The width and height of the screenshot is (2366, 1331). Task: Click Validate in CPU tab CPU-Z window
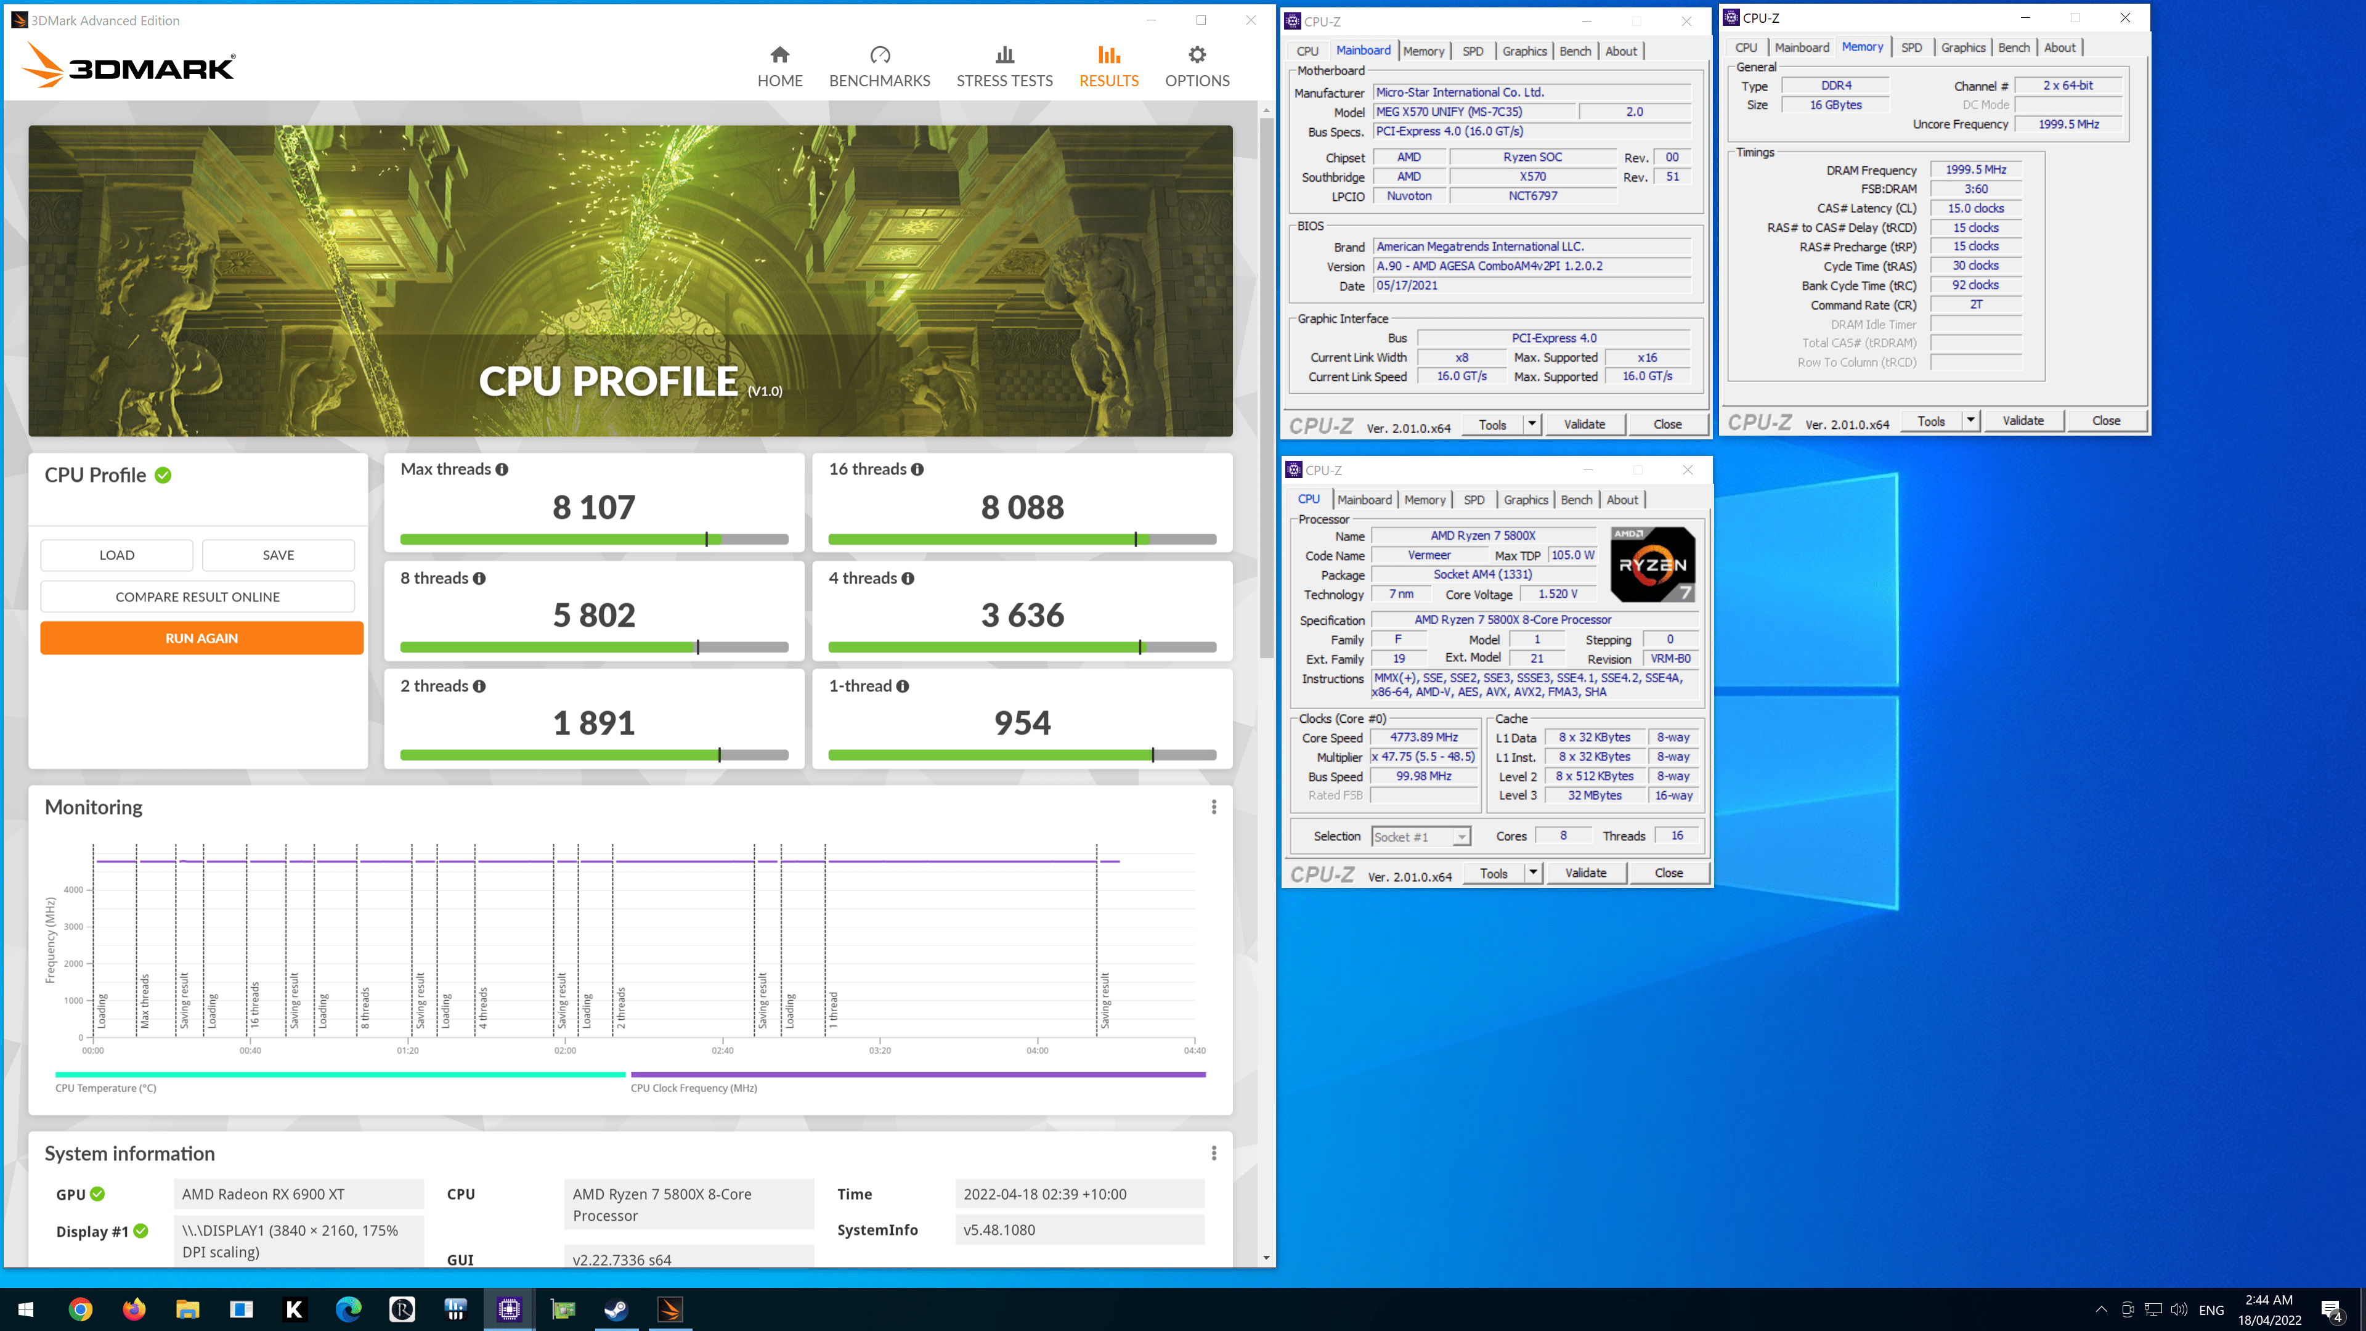click(x=1585, y=873)
